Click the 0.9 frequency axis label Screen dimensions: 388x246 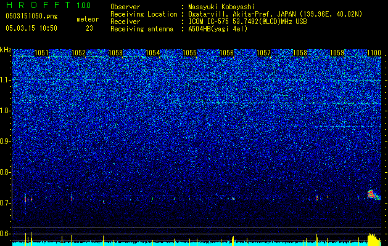[x=5, y=141]
